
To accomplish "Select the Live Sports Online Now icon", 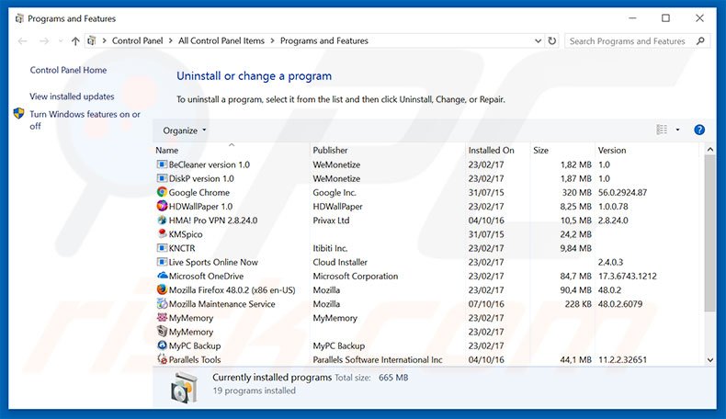I will point(162,262).
